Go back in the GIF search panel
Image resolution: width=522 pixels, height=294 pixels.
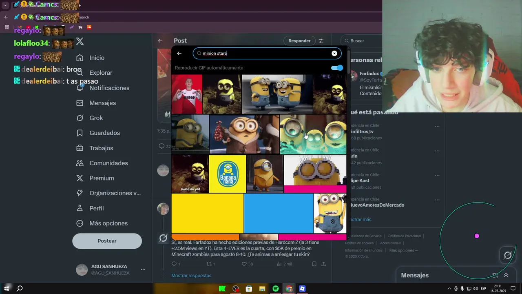coord(179,53)
